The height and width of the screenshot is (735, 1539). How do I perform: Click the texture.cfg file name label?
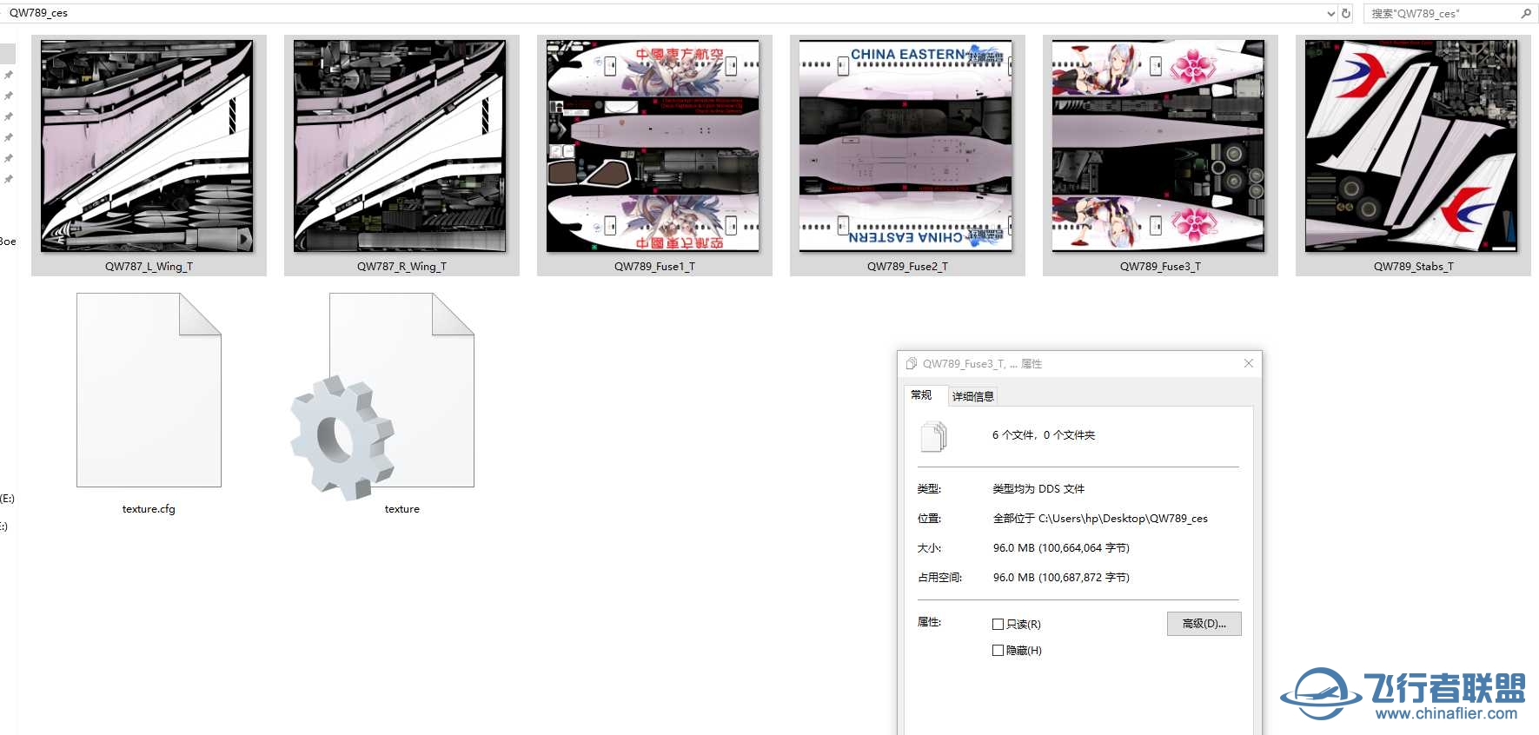coord(149,509)
